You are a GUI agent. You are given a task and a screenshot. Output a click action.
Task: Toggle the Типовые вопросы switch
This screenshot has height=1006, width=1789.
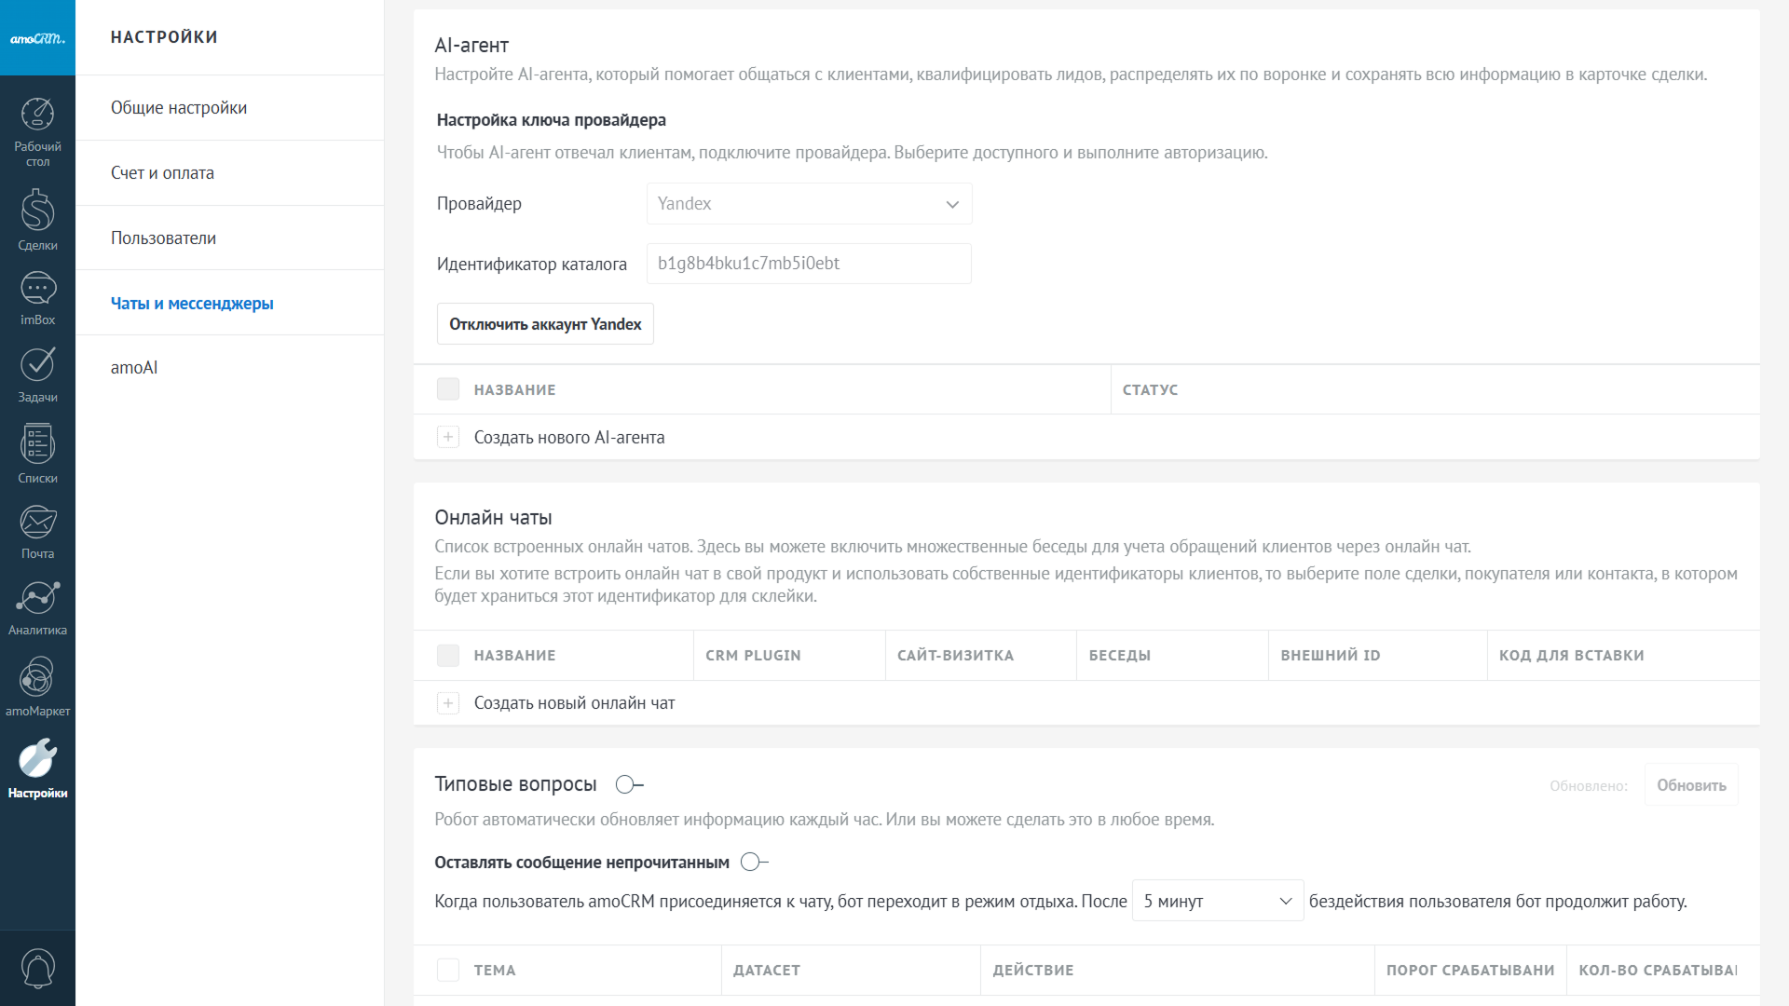click(x=629, y=784)
